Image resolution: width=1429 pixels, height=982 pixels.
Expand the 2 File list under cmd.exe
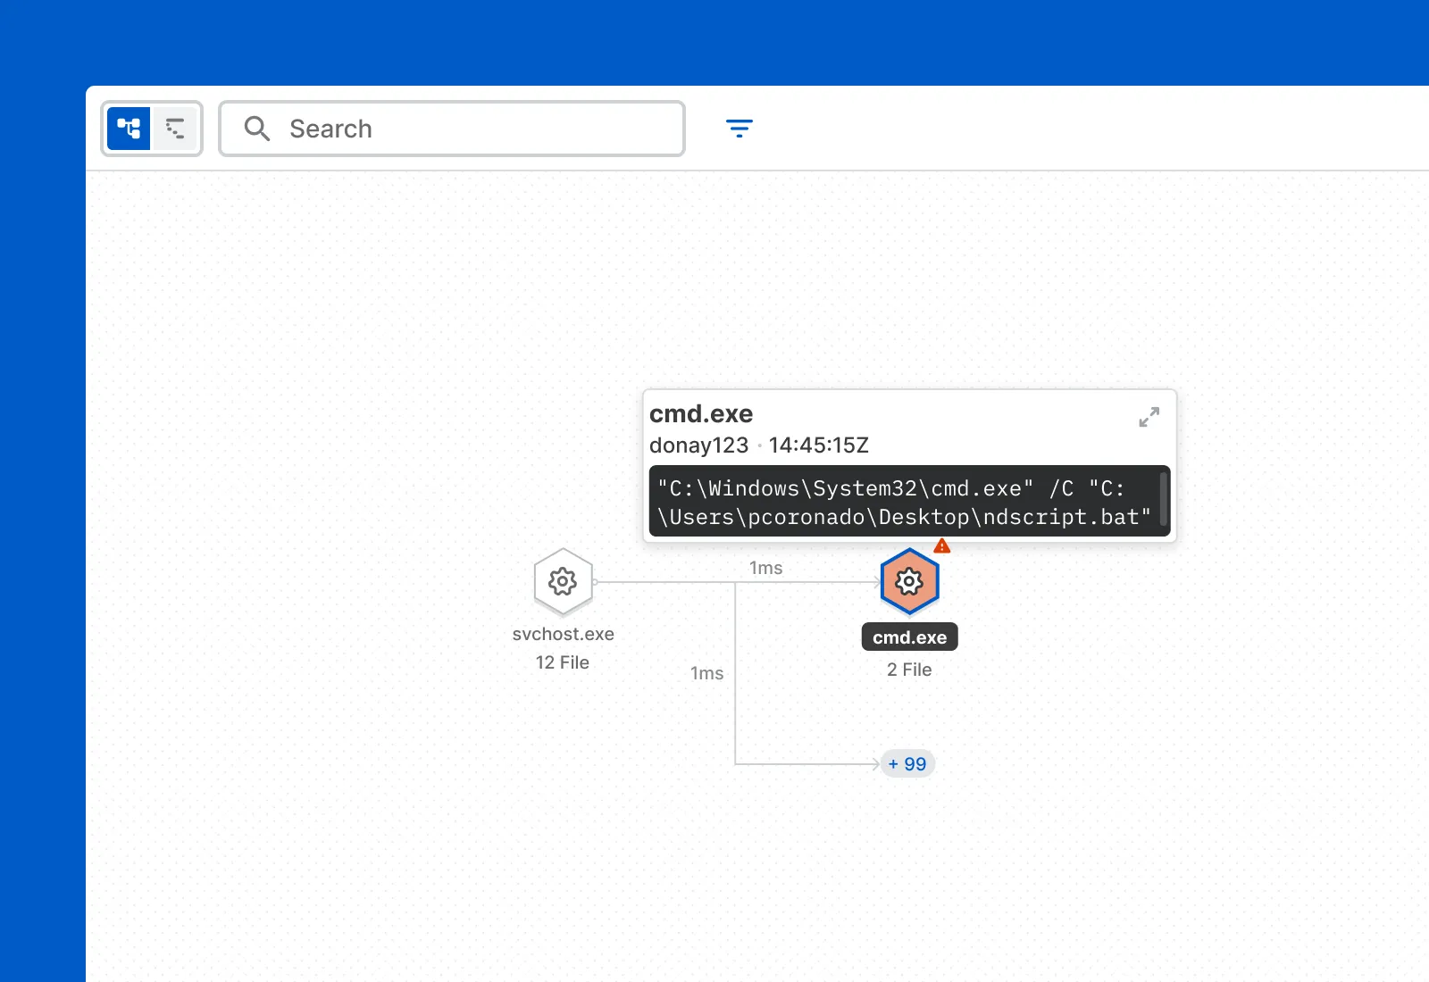[908, 670]
